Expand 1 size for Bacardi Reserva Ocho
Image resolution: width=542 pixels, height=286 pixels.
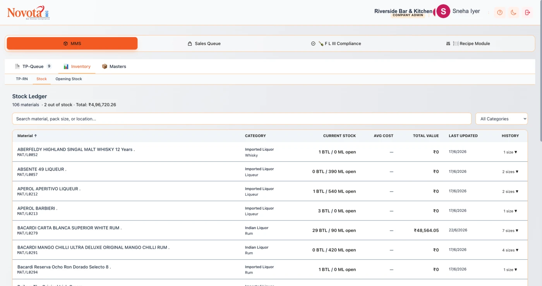510,270
